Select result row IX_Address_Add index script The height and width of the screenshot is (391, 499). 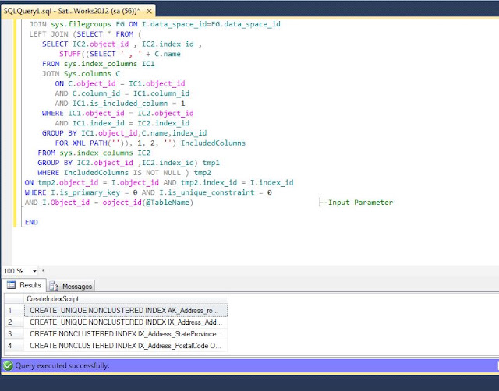coord(126,322)
